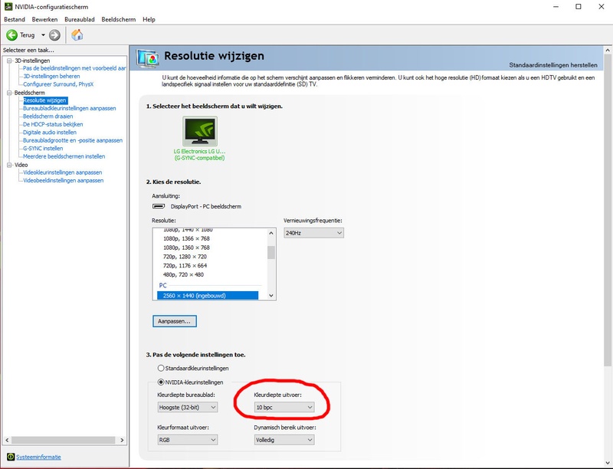Click the 3D-instellingen category label
The height and width of the screenshot is (469, 613).
[32, 61]
